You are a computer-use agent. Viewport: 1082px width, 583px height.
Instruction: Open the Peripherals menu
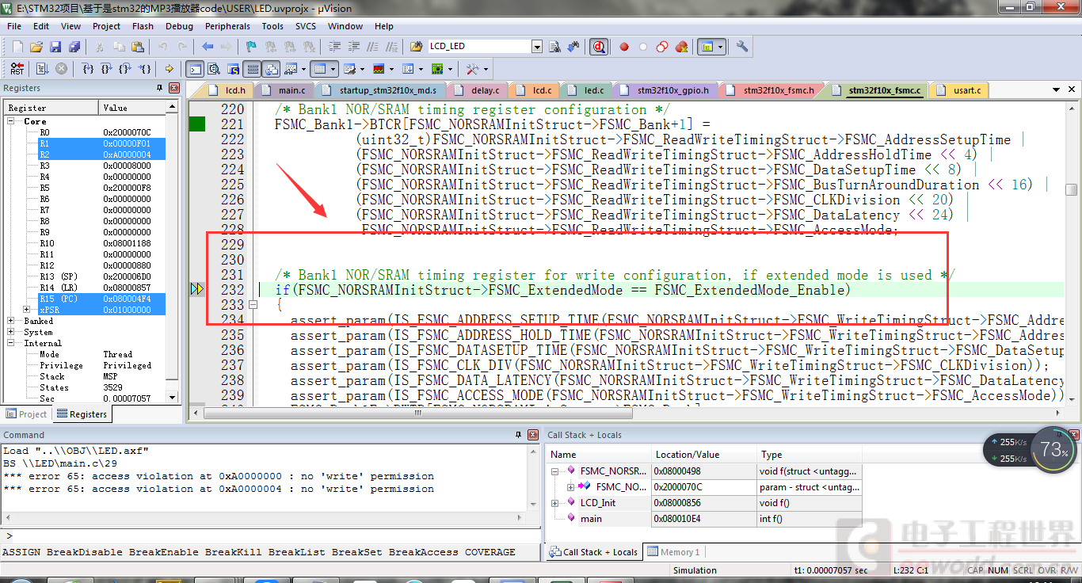(227, 26)
